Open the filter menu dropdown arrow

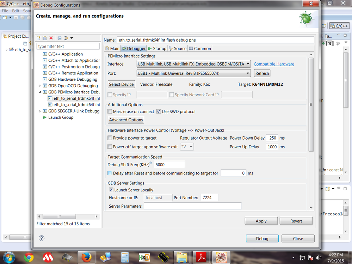pyautogui.click(x=72, y=38)
